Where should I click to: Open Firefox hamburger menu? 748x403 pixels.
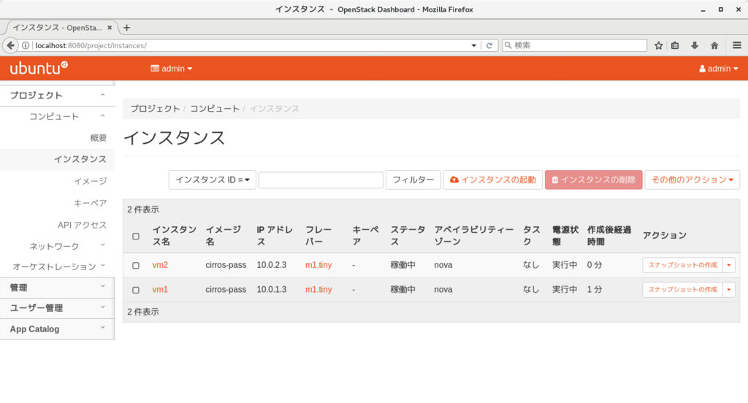(737, 45)
